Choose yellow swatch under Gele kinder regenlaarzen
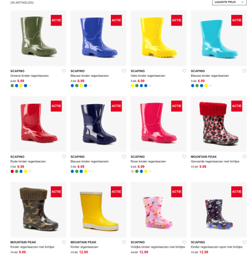Viewport: 252px width, 255px height. (132, 86)
